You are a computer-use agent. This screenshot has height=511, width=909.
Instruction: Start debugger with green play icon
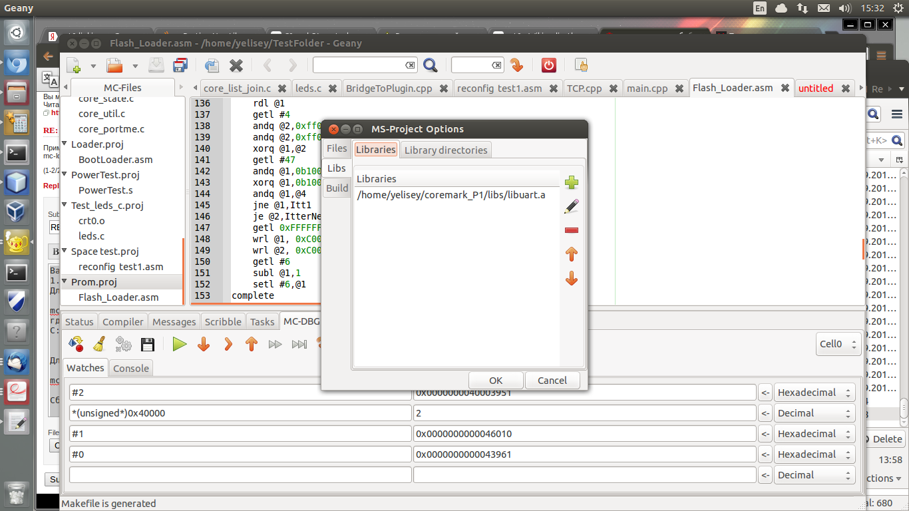(x=179, y=344)
